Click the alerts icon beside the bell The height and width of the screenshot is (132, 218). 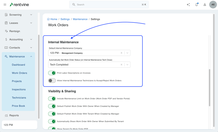pos(205,5)
